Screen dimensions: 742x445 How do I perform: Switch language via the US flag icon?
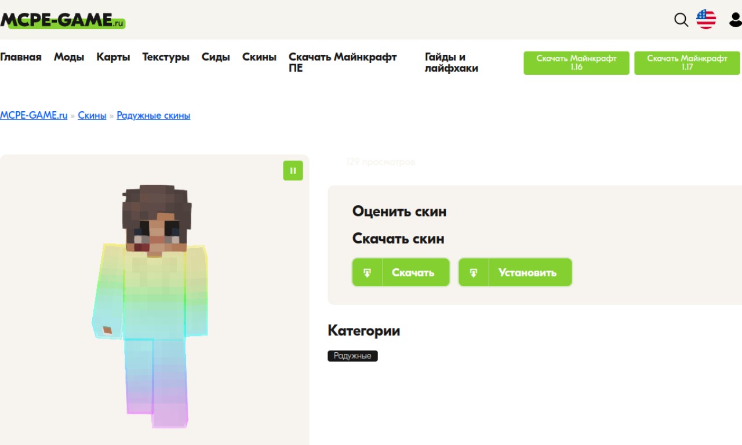point(706,20)
